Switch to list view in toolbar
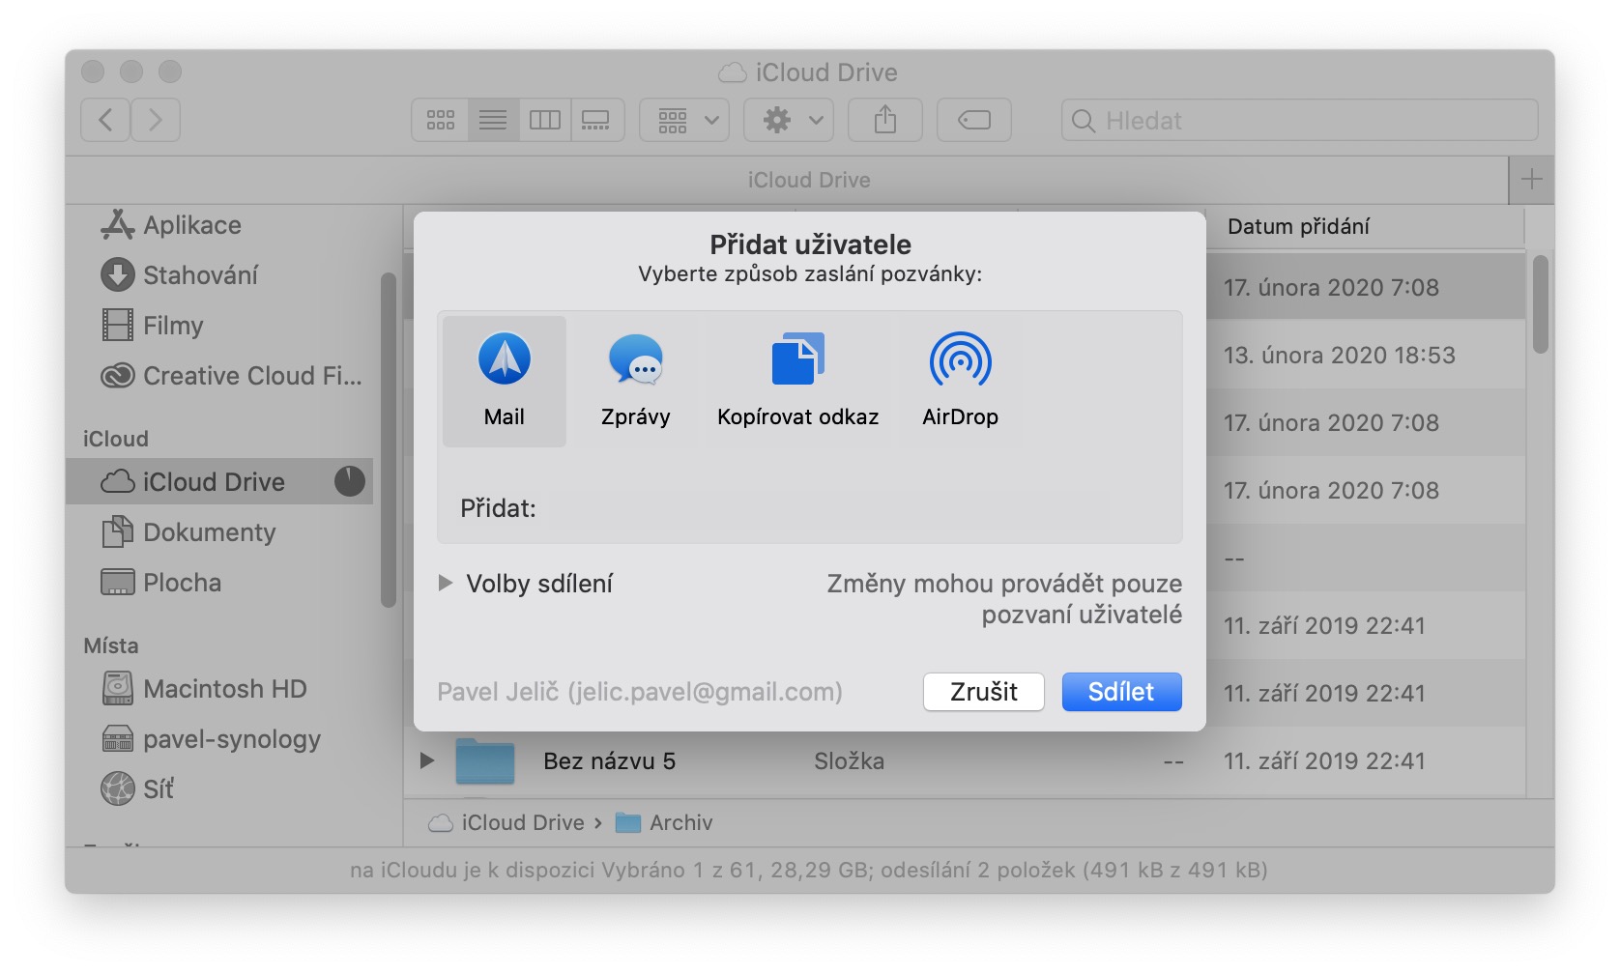Screen dimensions: 1620x974 [x=493, y=120]
